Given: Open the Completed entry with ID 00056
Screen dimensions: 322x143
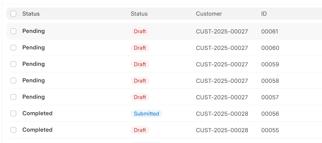Looking at the screenshot, I should click(37, 113).
